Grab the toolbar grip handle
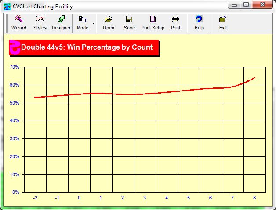Screen dimensions: 276x210 (x=7, y=23)
